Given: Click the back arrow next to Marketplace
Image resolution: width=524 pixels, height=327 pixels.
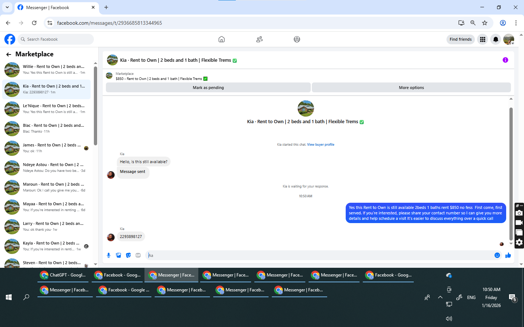Looking at the screenshot, I should click(9, 54).
